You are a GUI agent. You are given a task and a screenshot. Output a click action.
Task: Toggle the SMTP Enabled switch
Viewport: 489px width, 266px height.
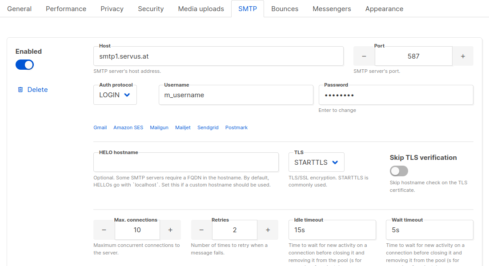tap(24, 65)
